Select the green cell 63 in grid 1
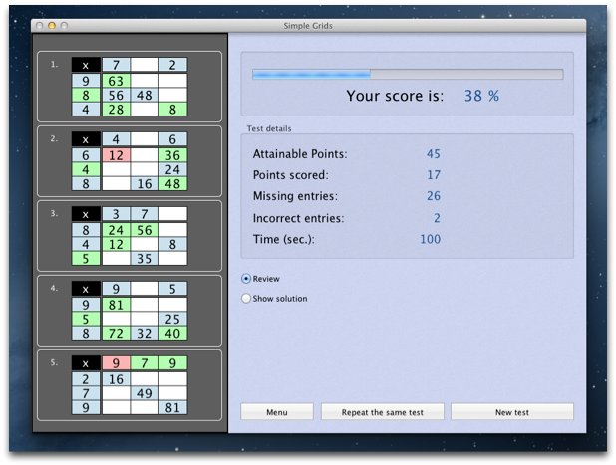616x465 pixels. coord(115,81)
